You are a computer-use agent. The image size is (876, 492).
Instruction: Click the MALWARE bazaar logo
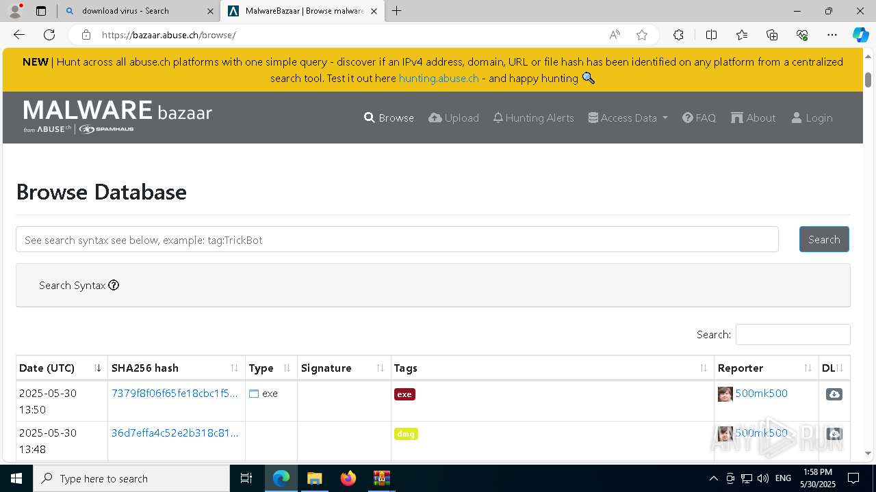[118, 116]
